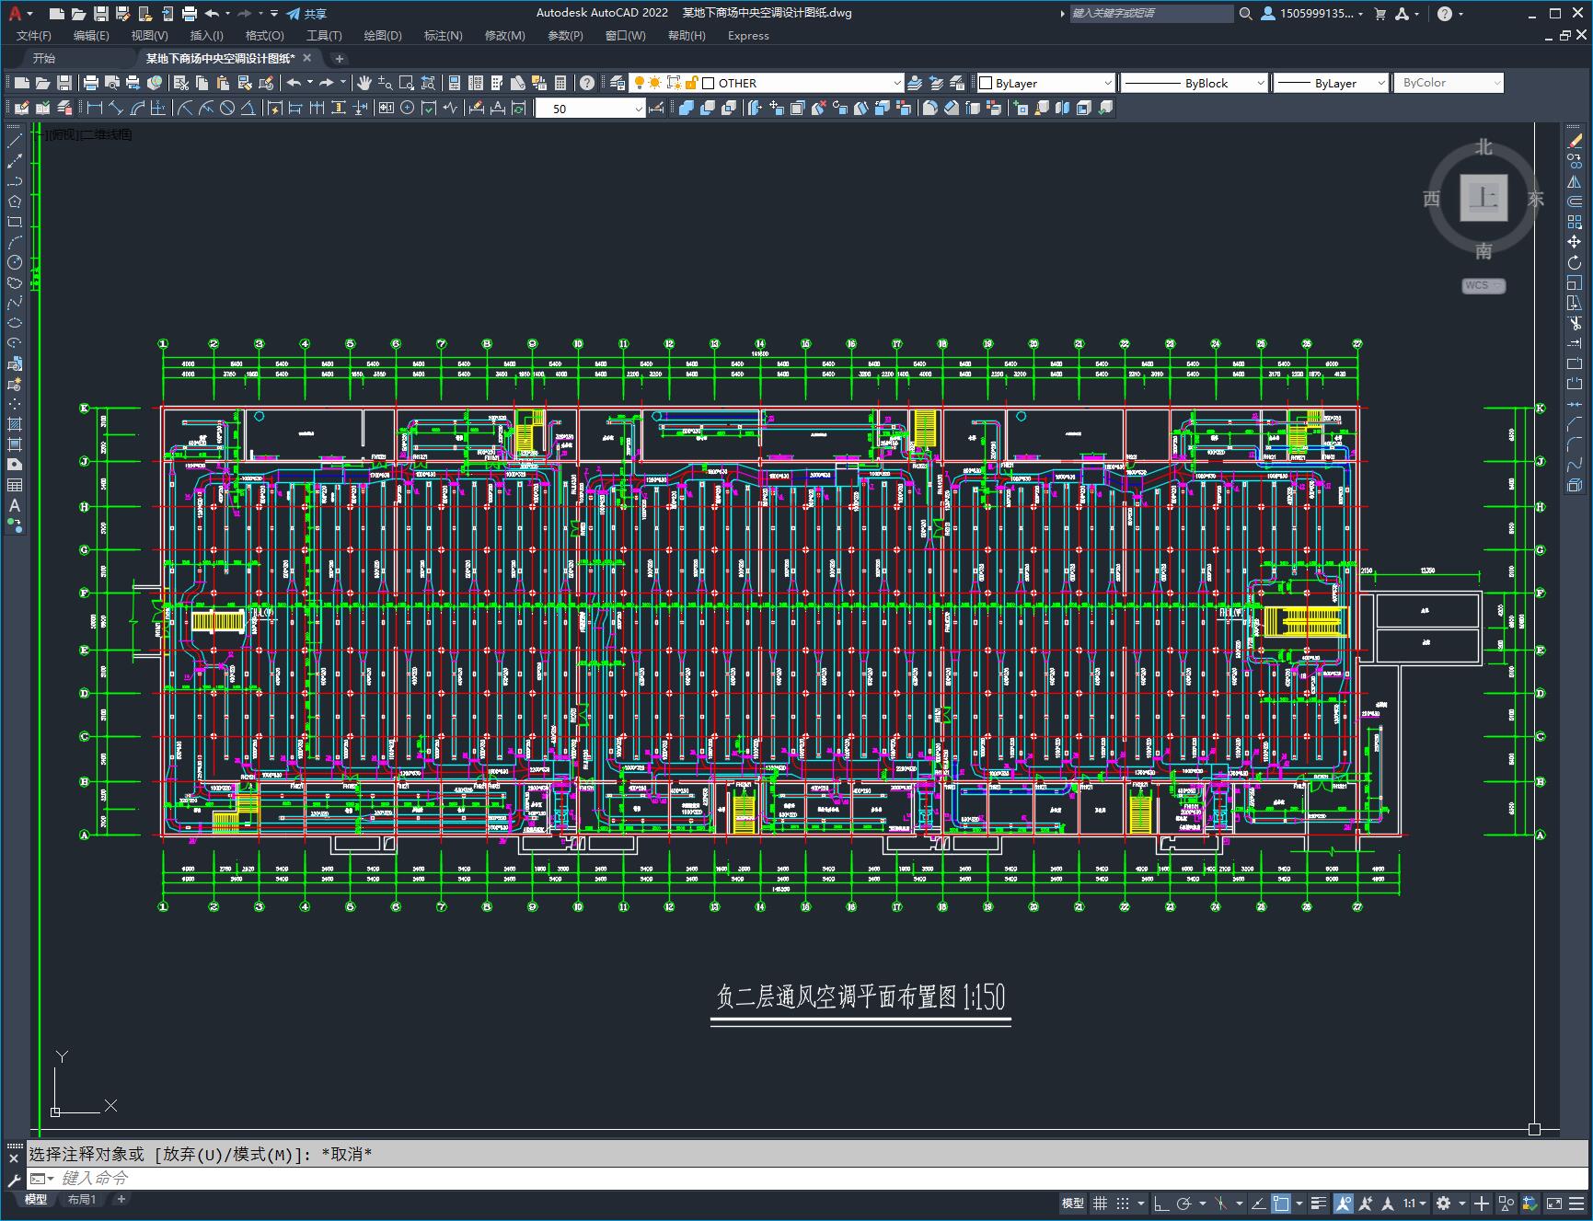Add a new layout with plus button
Screen dimensions: 1593x1221
[x=121, y=1199]
